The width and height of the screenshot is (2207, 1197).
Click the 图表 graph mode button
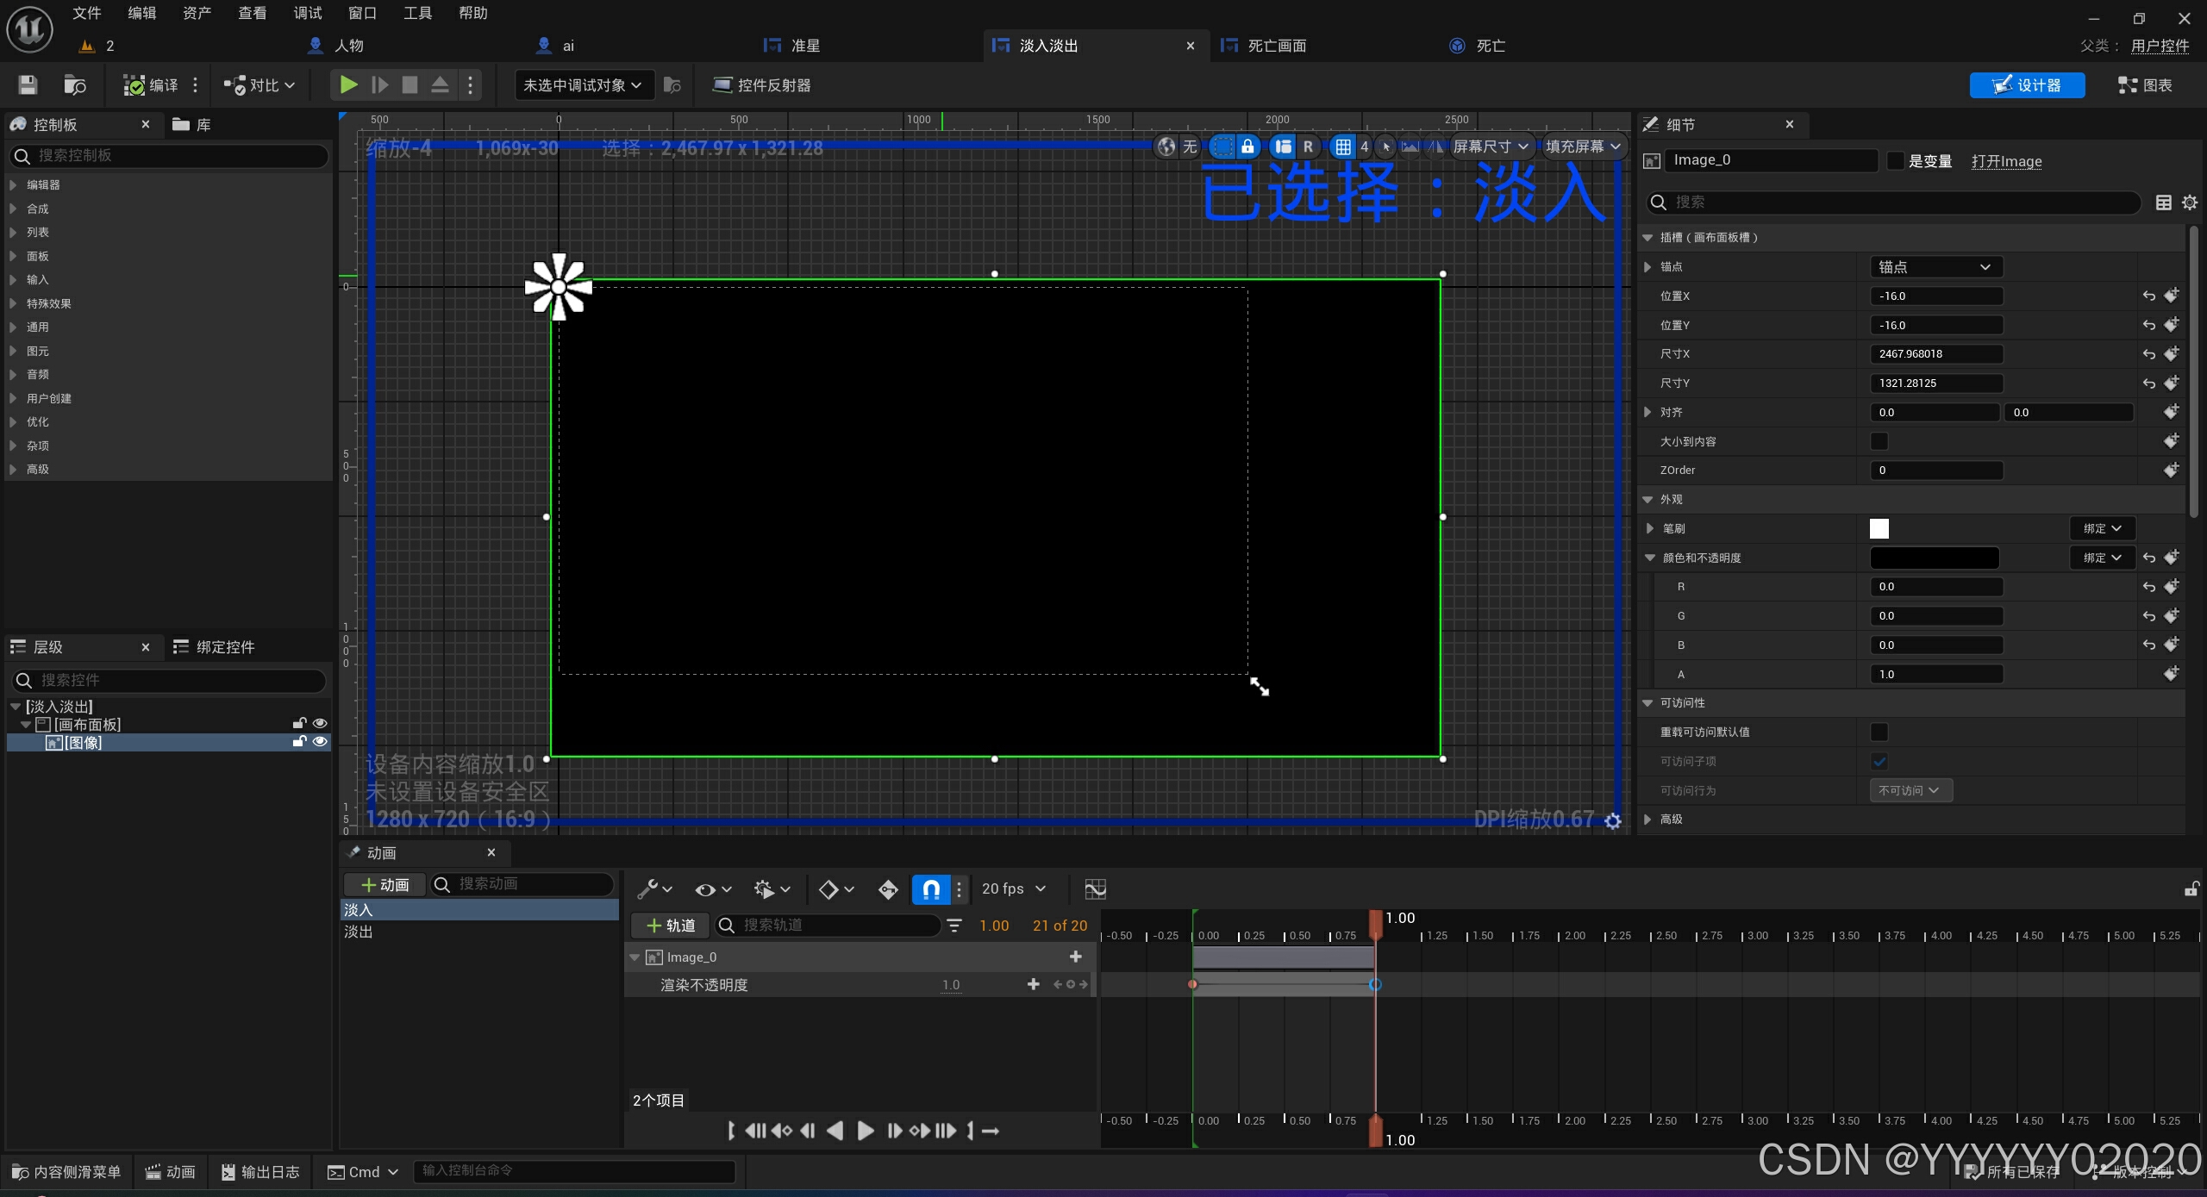tap(2145, 84)
